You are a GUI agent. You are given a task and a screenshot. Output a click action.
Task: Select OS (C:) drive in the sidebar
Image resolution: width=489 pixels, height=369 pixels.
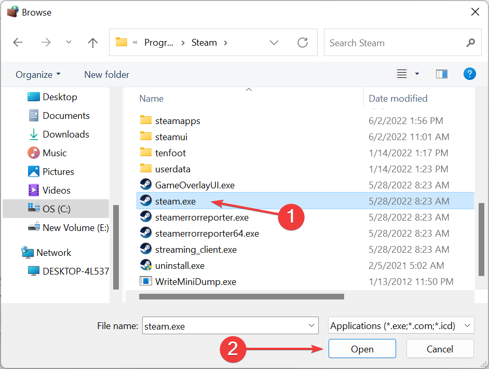(x=56, y=209)
